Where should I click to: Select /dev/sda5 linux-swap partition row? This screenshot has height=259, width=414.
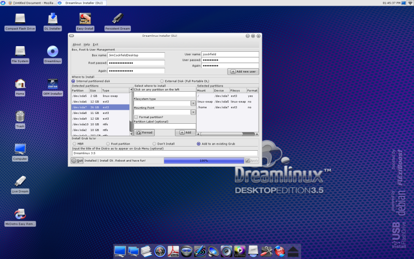click(100, 96)
